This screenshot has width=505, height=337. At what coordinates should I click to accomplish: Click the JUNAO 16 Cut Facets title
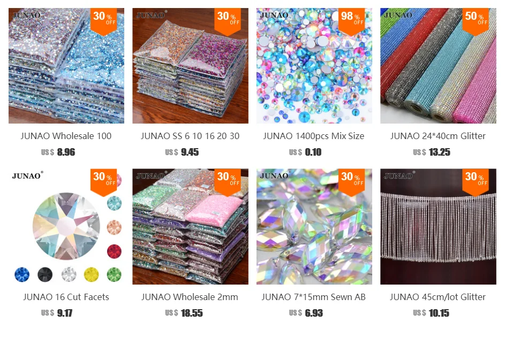coord(66,297)
